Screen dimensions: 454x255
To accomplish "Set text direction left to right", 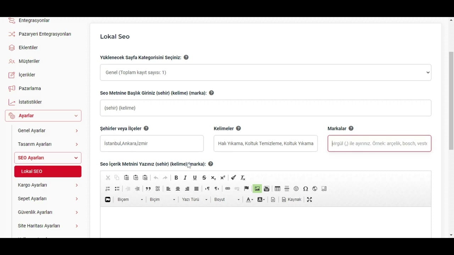I will (x=207, y=189).
